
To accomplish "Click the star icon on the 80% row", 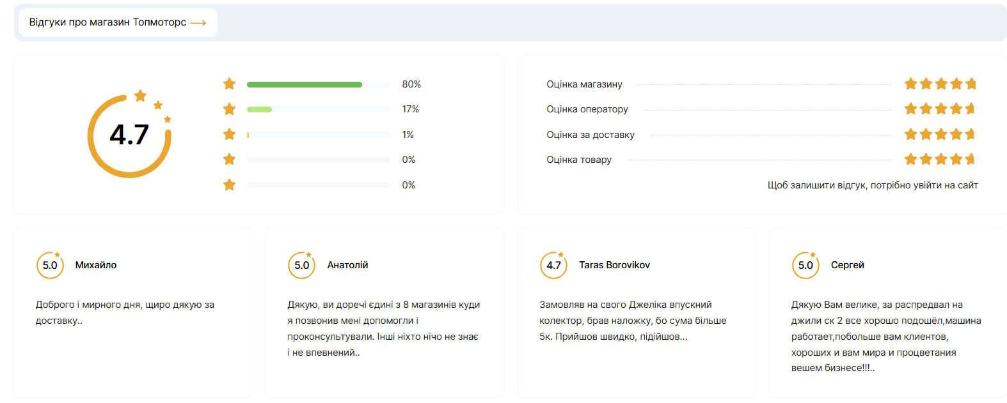I will 230,84.
